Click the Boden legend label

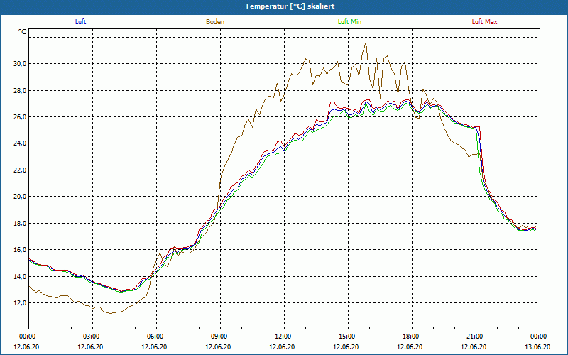point(215,22)
